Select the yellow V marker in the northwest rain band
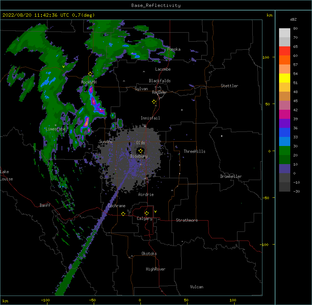312x305 pixels. (x=63, y=67)
